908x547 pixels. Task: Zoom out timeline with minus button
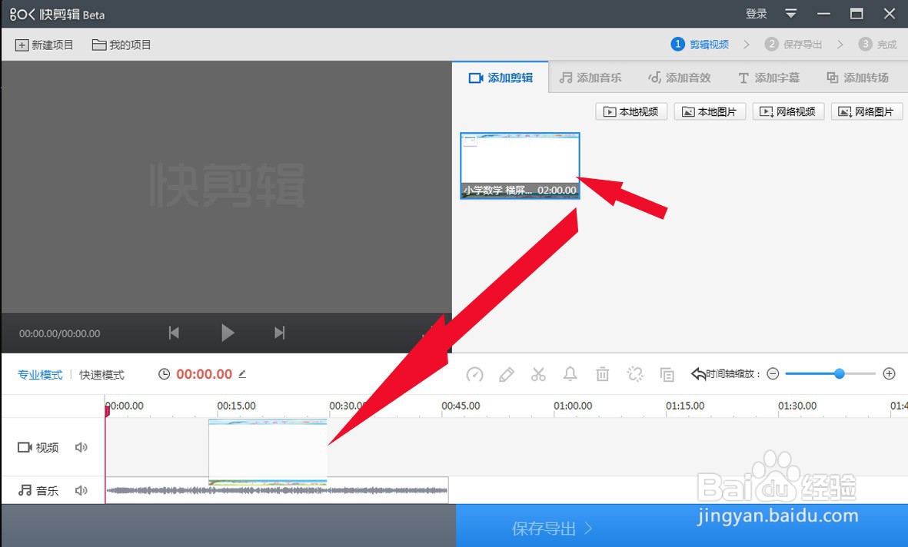pyautogui.click(x=773, y=374)
